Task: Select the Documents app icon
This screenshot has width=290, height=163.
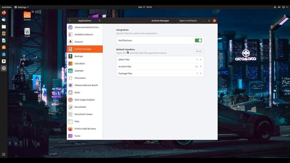Action: pyautogui.click(x=70, y=107)
